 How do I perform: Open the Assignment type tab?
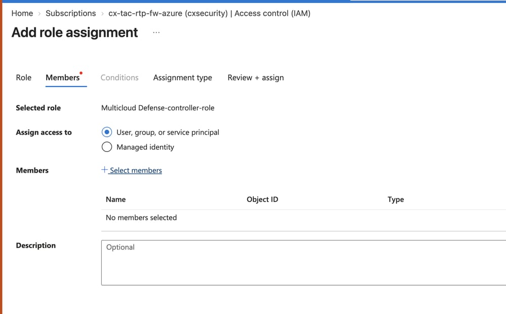(x=183, y=78)
